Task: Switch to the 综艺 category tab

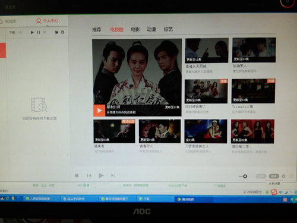Action: tap(168, 29)
